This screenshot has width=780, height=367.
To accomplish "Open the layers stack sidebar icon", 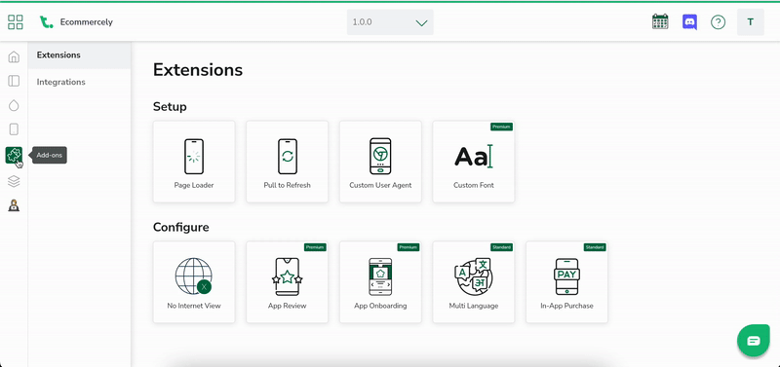I will point(14,181).
